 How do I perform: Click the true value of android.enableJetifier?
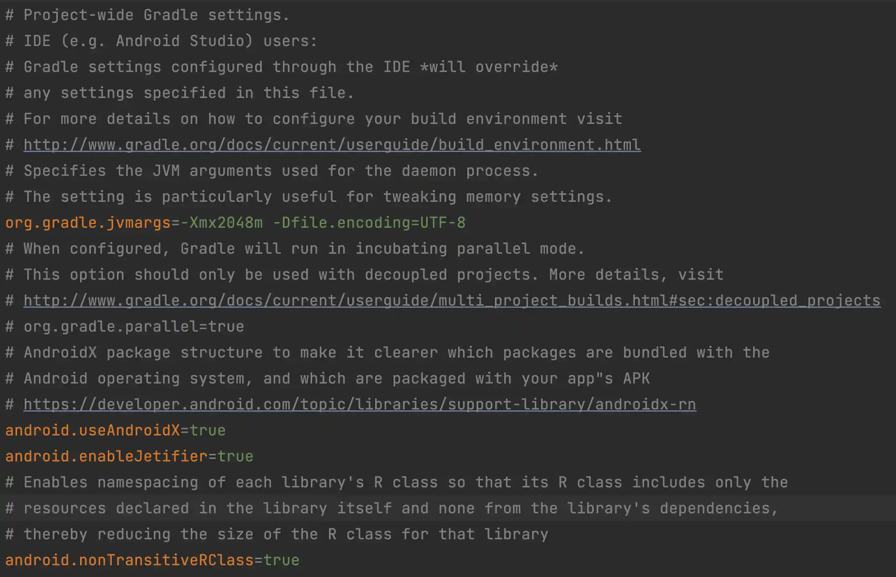pyautogui.click(x=236, y=456)
